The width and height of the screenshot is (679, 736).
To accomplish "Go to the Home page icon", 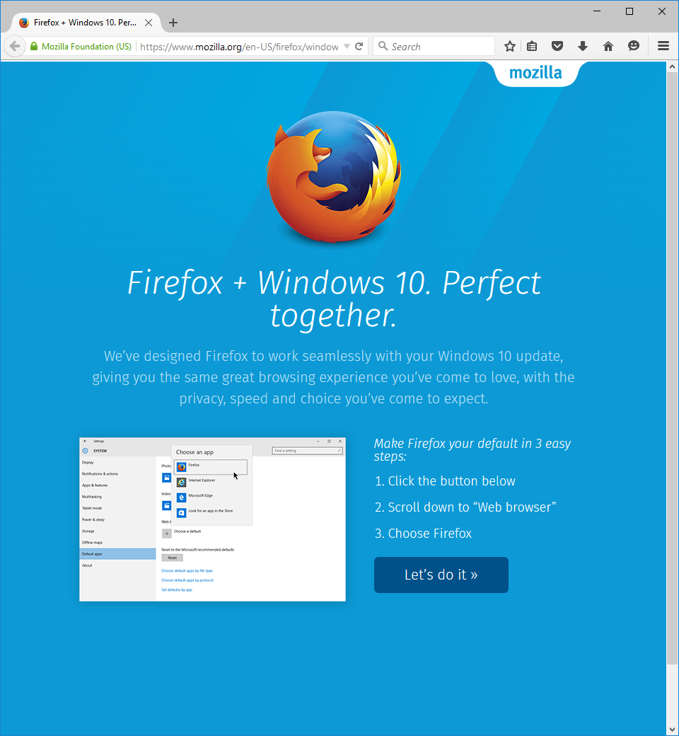I will tap(608, 46).
